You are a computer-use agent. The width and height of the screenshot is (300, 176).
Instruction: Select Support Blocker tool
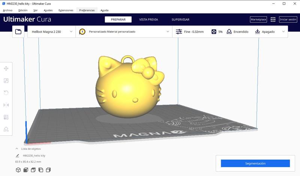6,129
